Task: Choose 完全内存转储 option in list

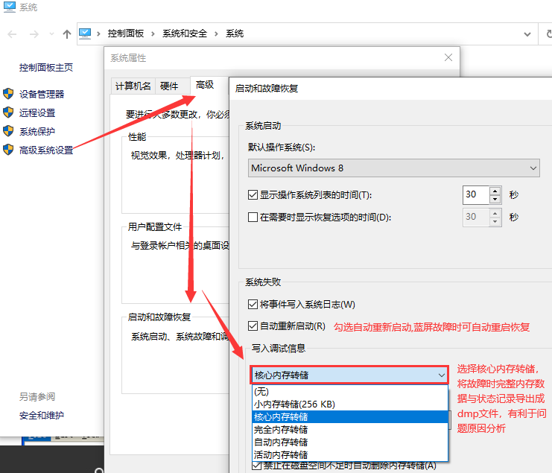Action: pyautogui.click(x=281, y=429)
